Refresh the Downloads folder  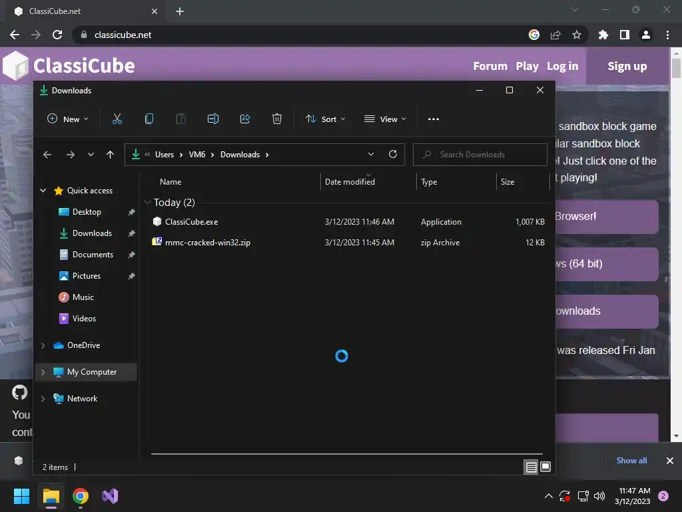(393, 154)
